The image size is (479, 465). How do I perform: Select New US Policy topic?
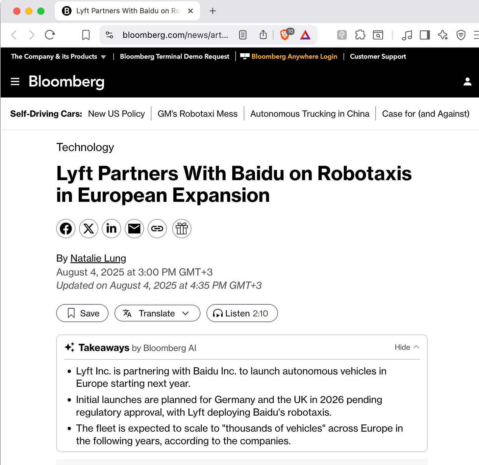116,114
